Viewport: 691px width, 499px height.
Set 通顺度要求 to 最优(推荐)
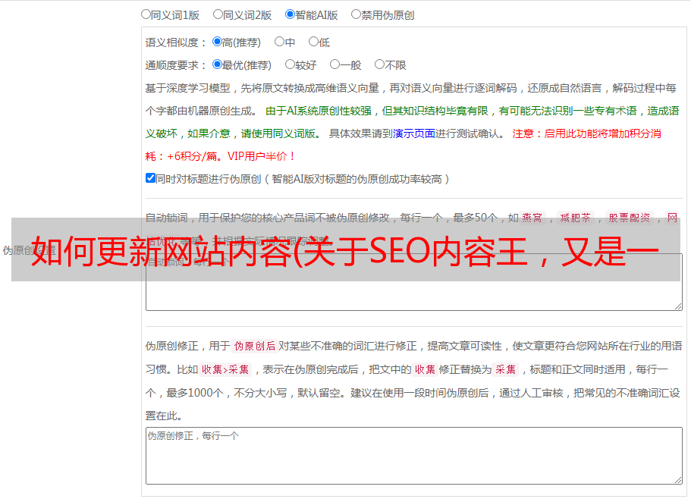[x=217, y=64]
